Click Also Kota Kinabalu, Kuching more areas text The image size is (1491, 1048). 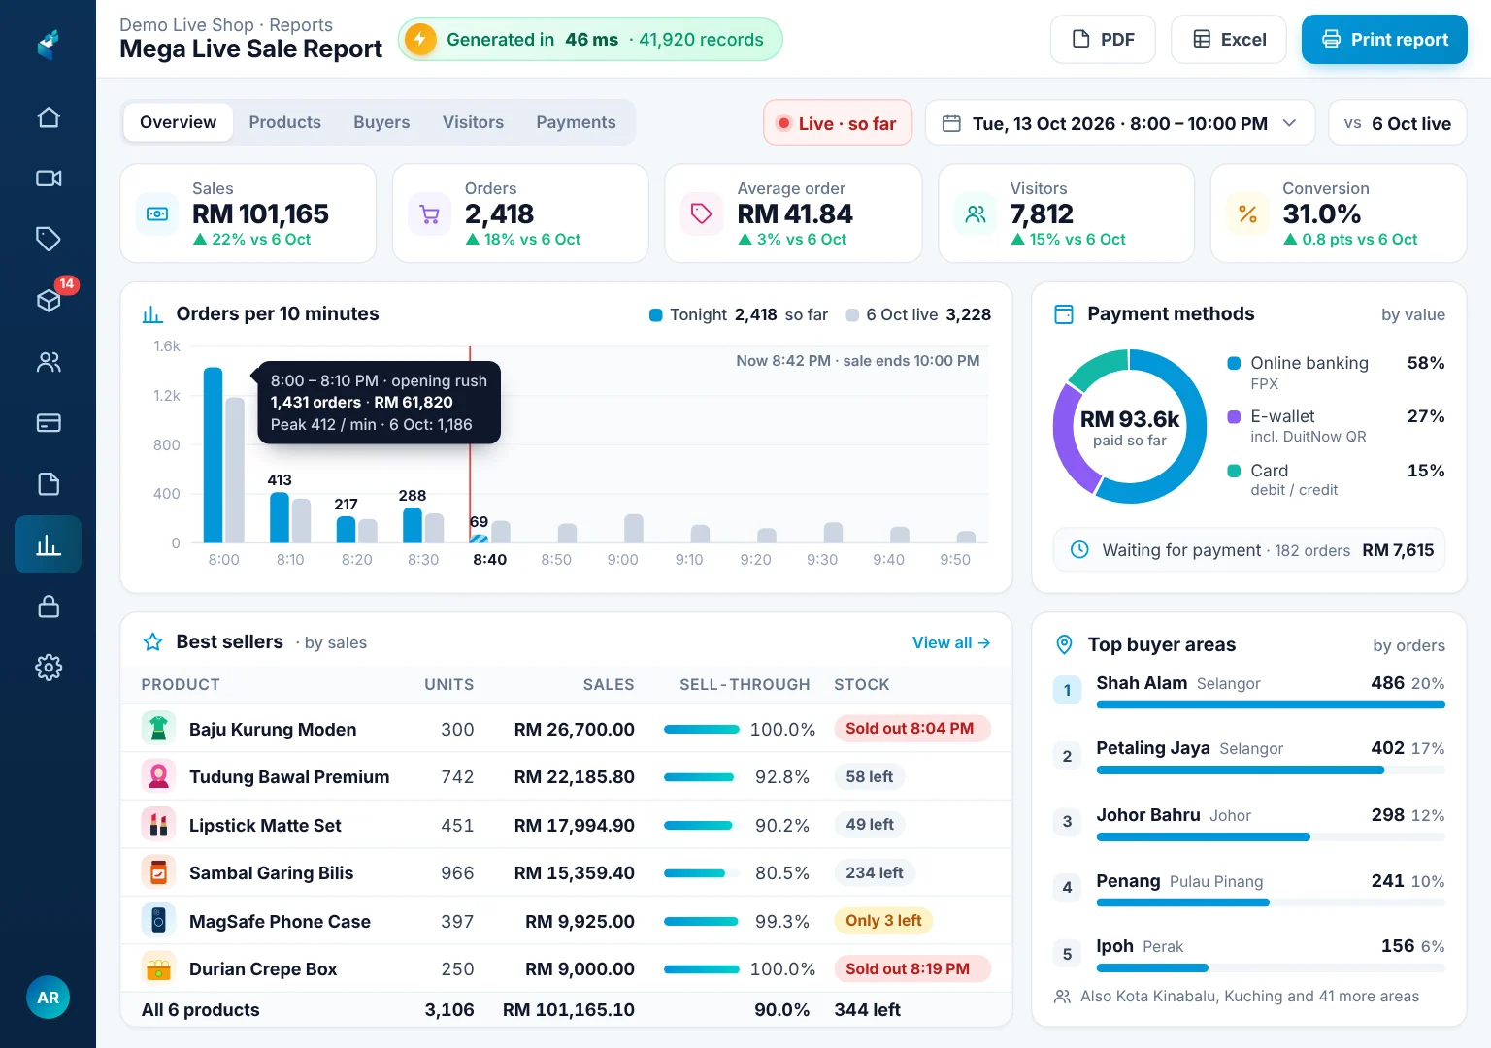[x=1249, y=997]
